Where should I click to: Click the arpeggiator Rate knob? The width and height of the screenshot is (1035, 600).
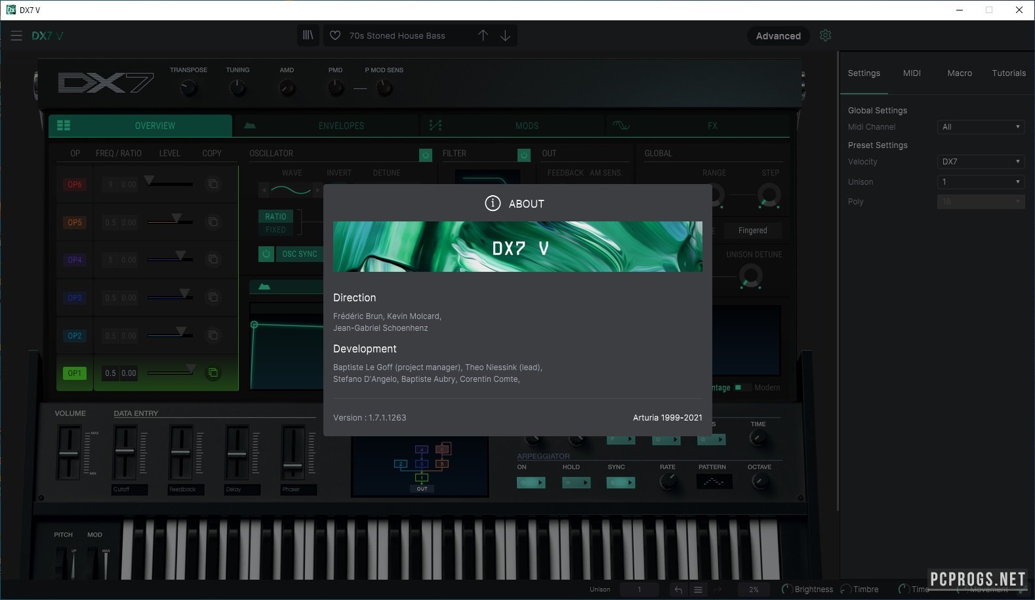tap(668, 481)
